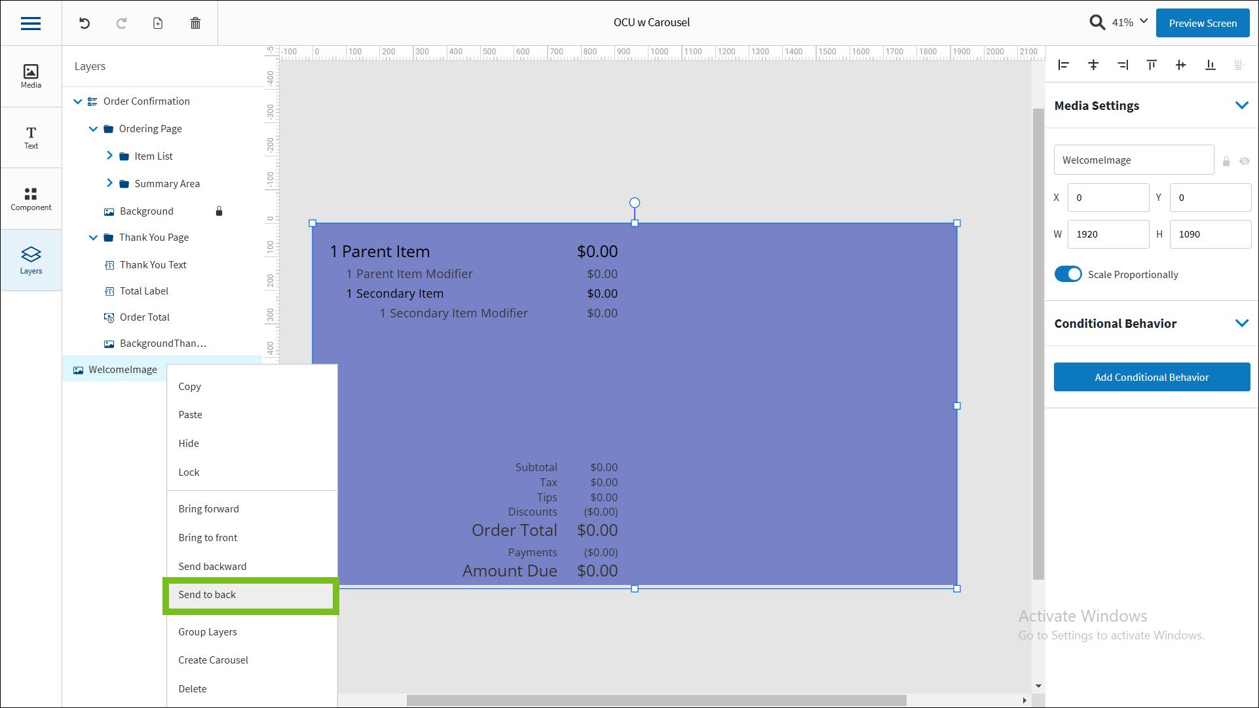
Task: Select the Text tool in sidebar
Action: 31,137
